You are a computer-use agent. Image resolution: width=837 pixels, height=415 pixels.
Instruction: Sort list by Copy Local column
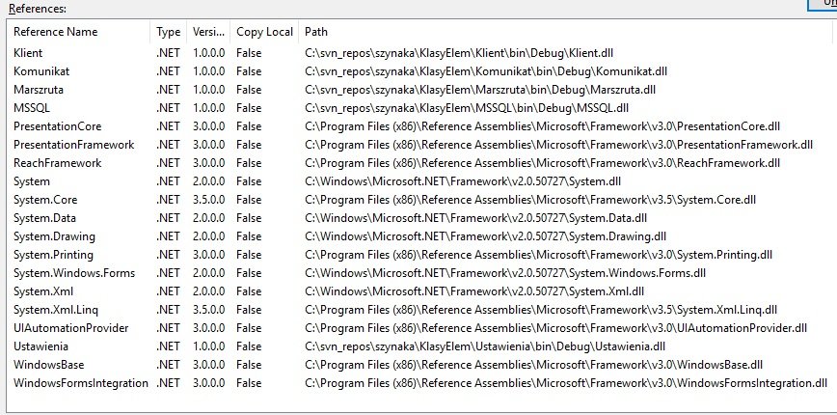pyautogui.click(x=264, y=32)
